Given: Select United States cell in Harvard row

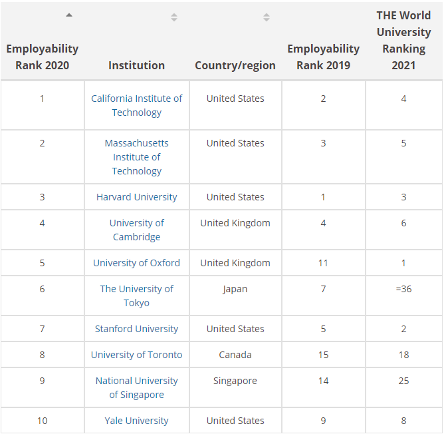Looking at the screenshot, I should click(x=235, y=197).
